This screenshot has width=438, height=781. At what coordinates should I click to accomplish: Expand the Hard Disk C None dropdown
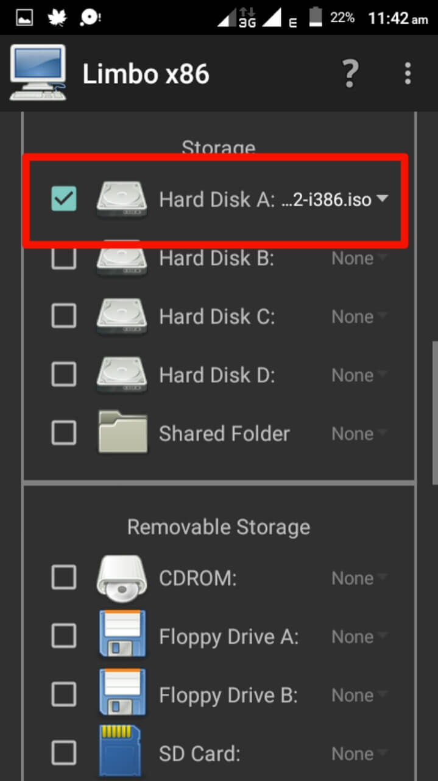coord(359,317)
